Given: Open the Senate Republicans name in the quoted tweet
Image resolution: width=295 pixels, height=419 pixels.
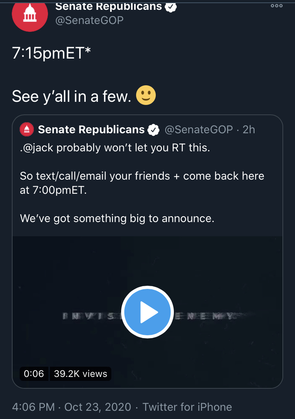Looking at the screenshot, I should pos(91,130).
